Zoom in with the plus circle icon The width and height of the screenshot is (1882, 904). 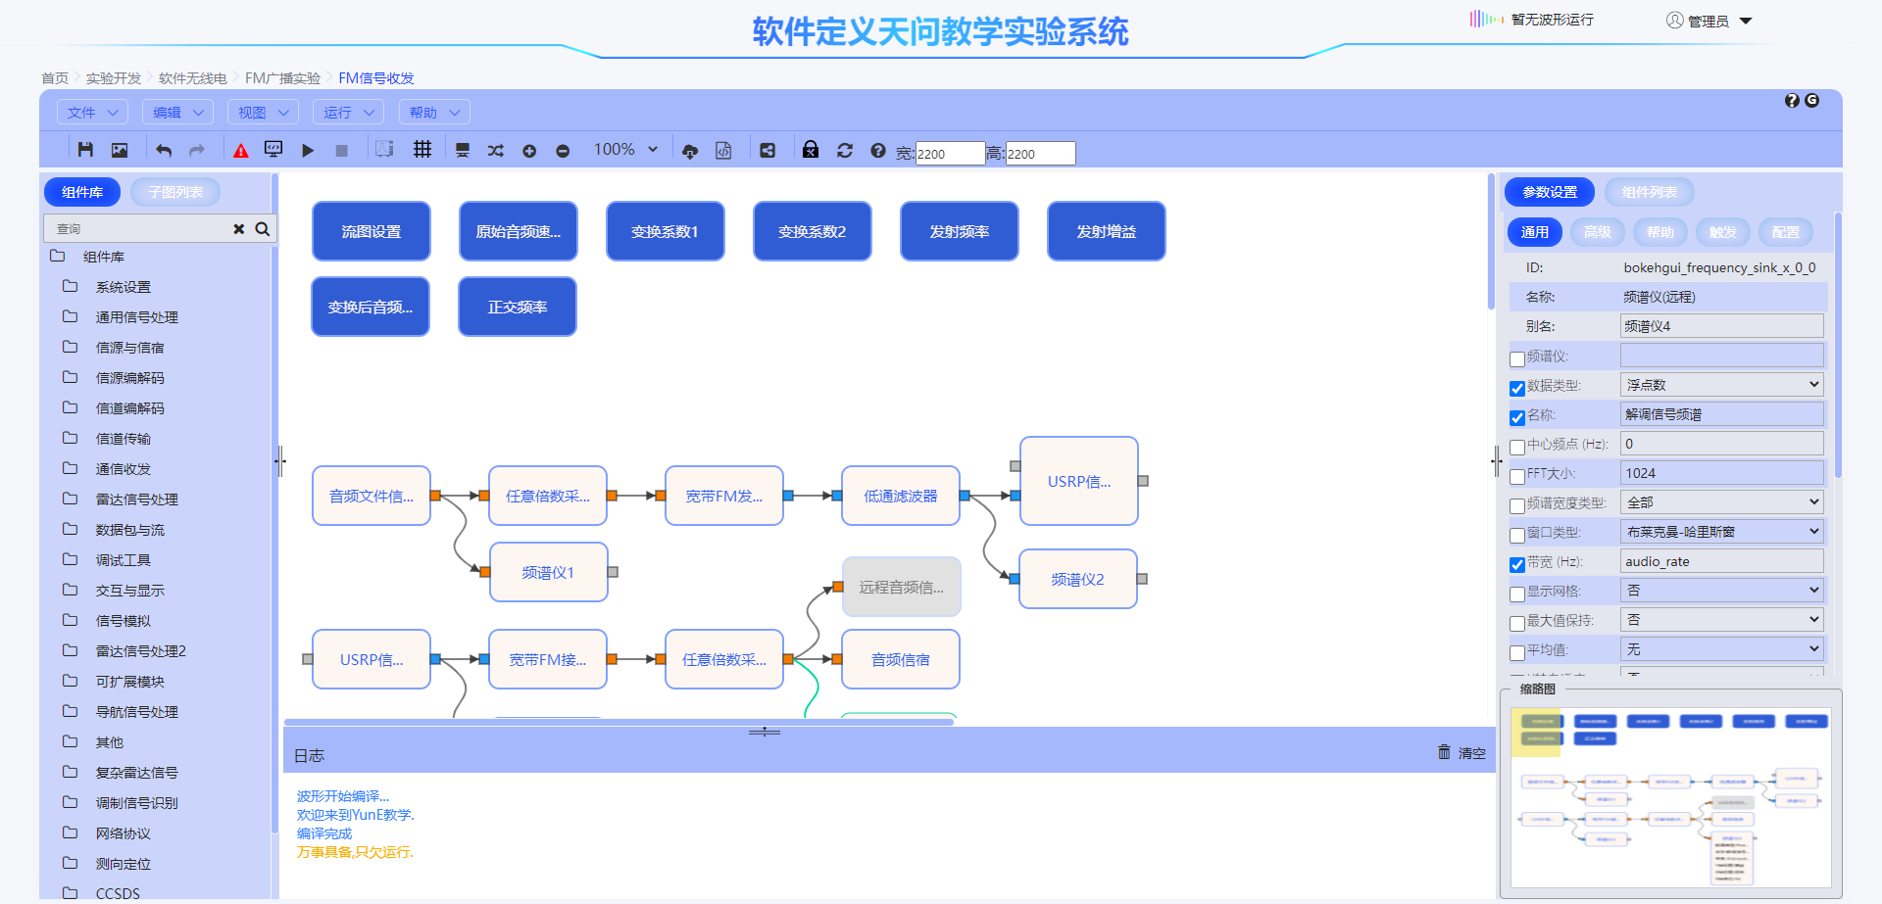(529, 151)
